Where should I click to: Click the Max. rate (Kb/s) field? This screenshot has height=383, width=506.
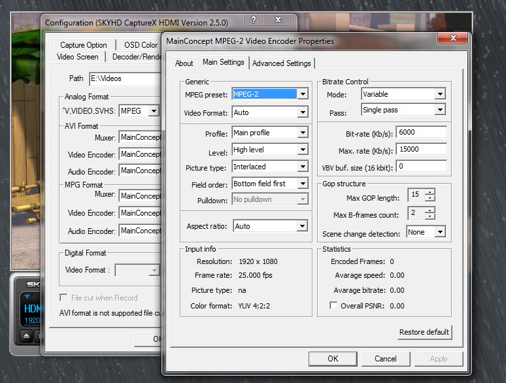pos(421,150)
